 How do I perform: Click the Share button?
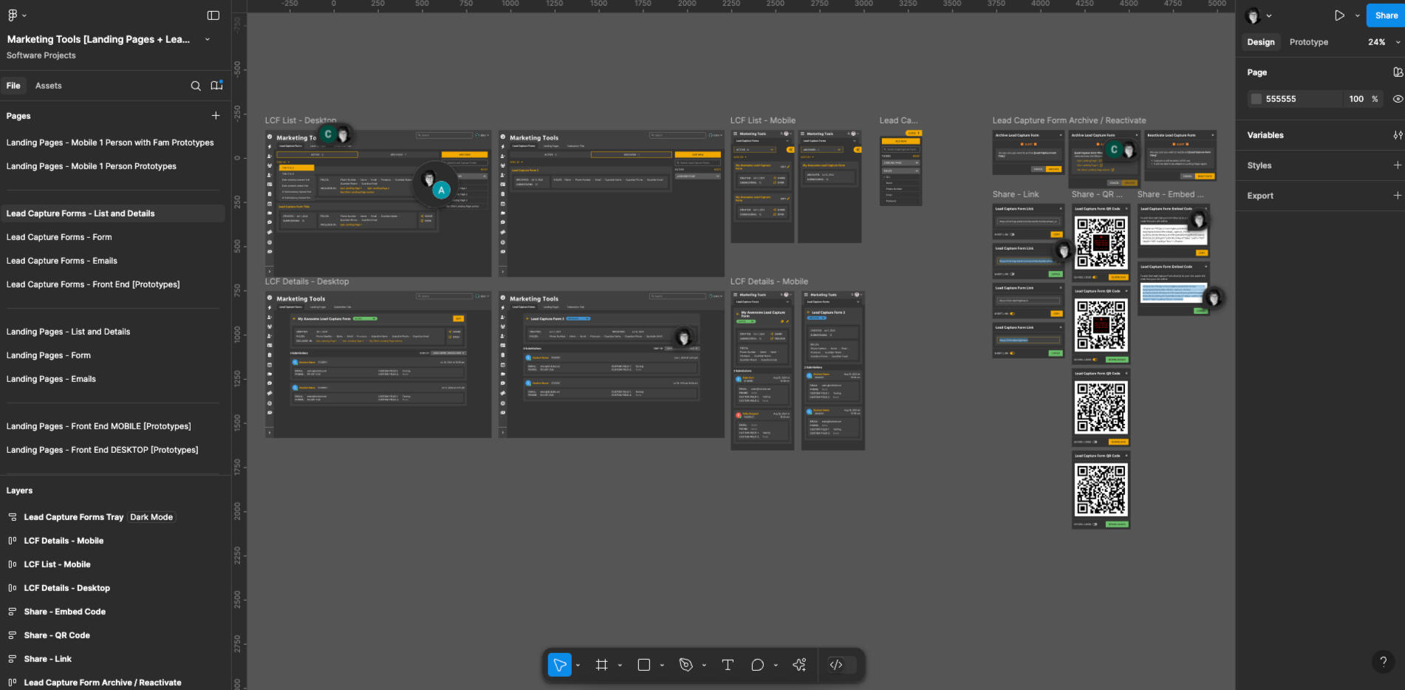1386,16
